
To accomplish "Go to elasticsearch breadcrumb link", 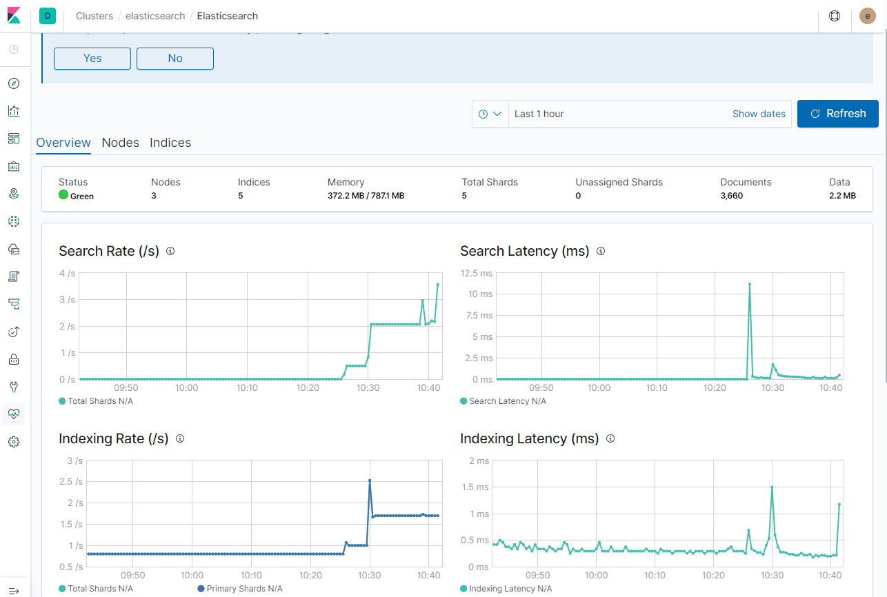I will tap(155, 16).
